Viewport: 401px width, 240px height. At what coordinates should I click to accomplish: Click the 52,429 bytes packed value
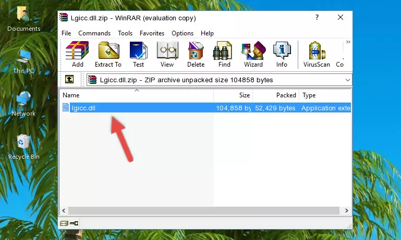(275, 108)
